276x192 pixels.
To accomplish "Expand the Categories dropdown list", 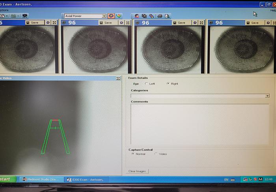I will (267, 96).
